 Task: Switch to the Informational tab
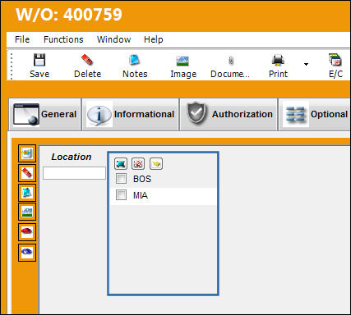pyautogui.click(x=131, y=114)
